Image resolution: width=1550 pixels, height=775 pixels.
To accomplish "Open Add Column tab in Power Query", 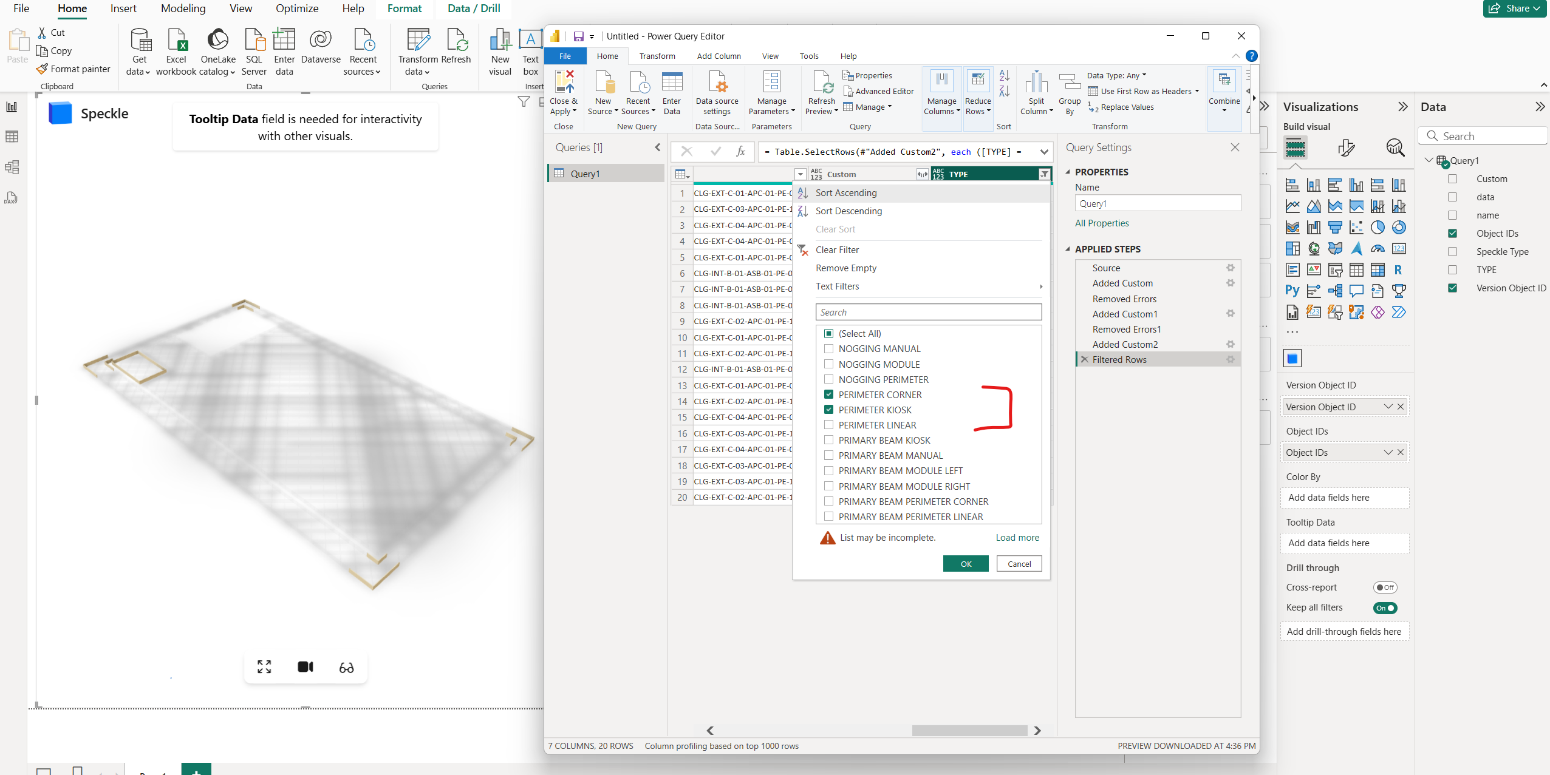I will click(x=719, y=56).
